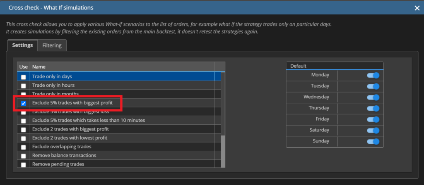Check the Trade only in hours option
The width and height of the screenshot is (424, 185).
(x=24, y=86)
